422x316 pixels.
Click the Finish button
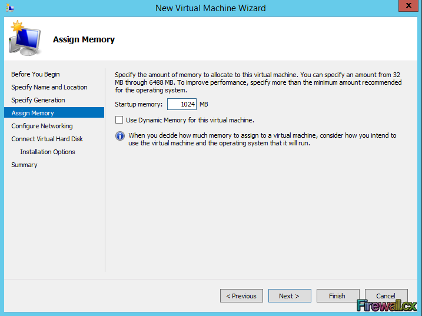pos(338,296)
